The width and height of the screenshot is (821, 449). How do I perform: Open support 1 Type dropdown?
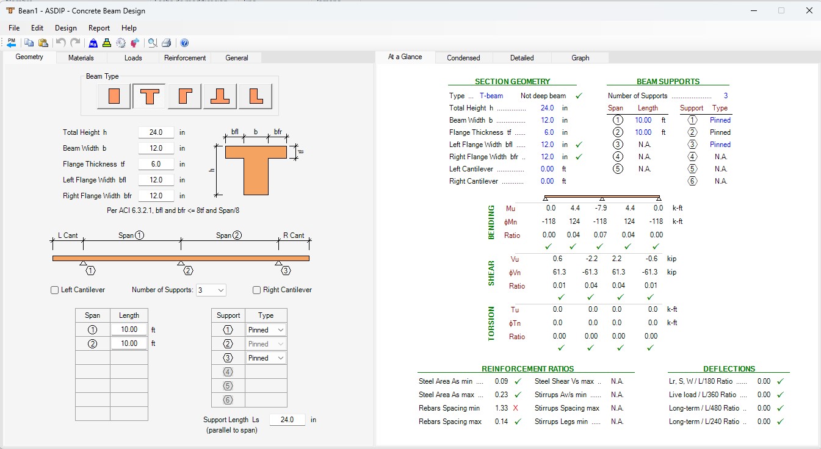tap(266, 329)
